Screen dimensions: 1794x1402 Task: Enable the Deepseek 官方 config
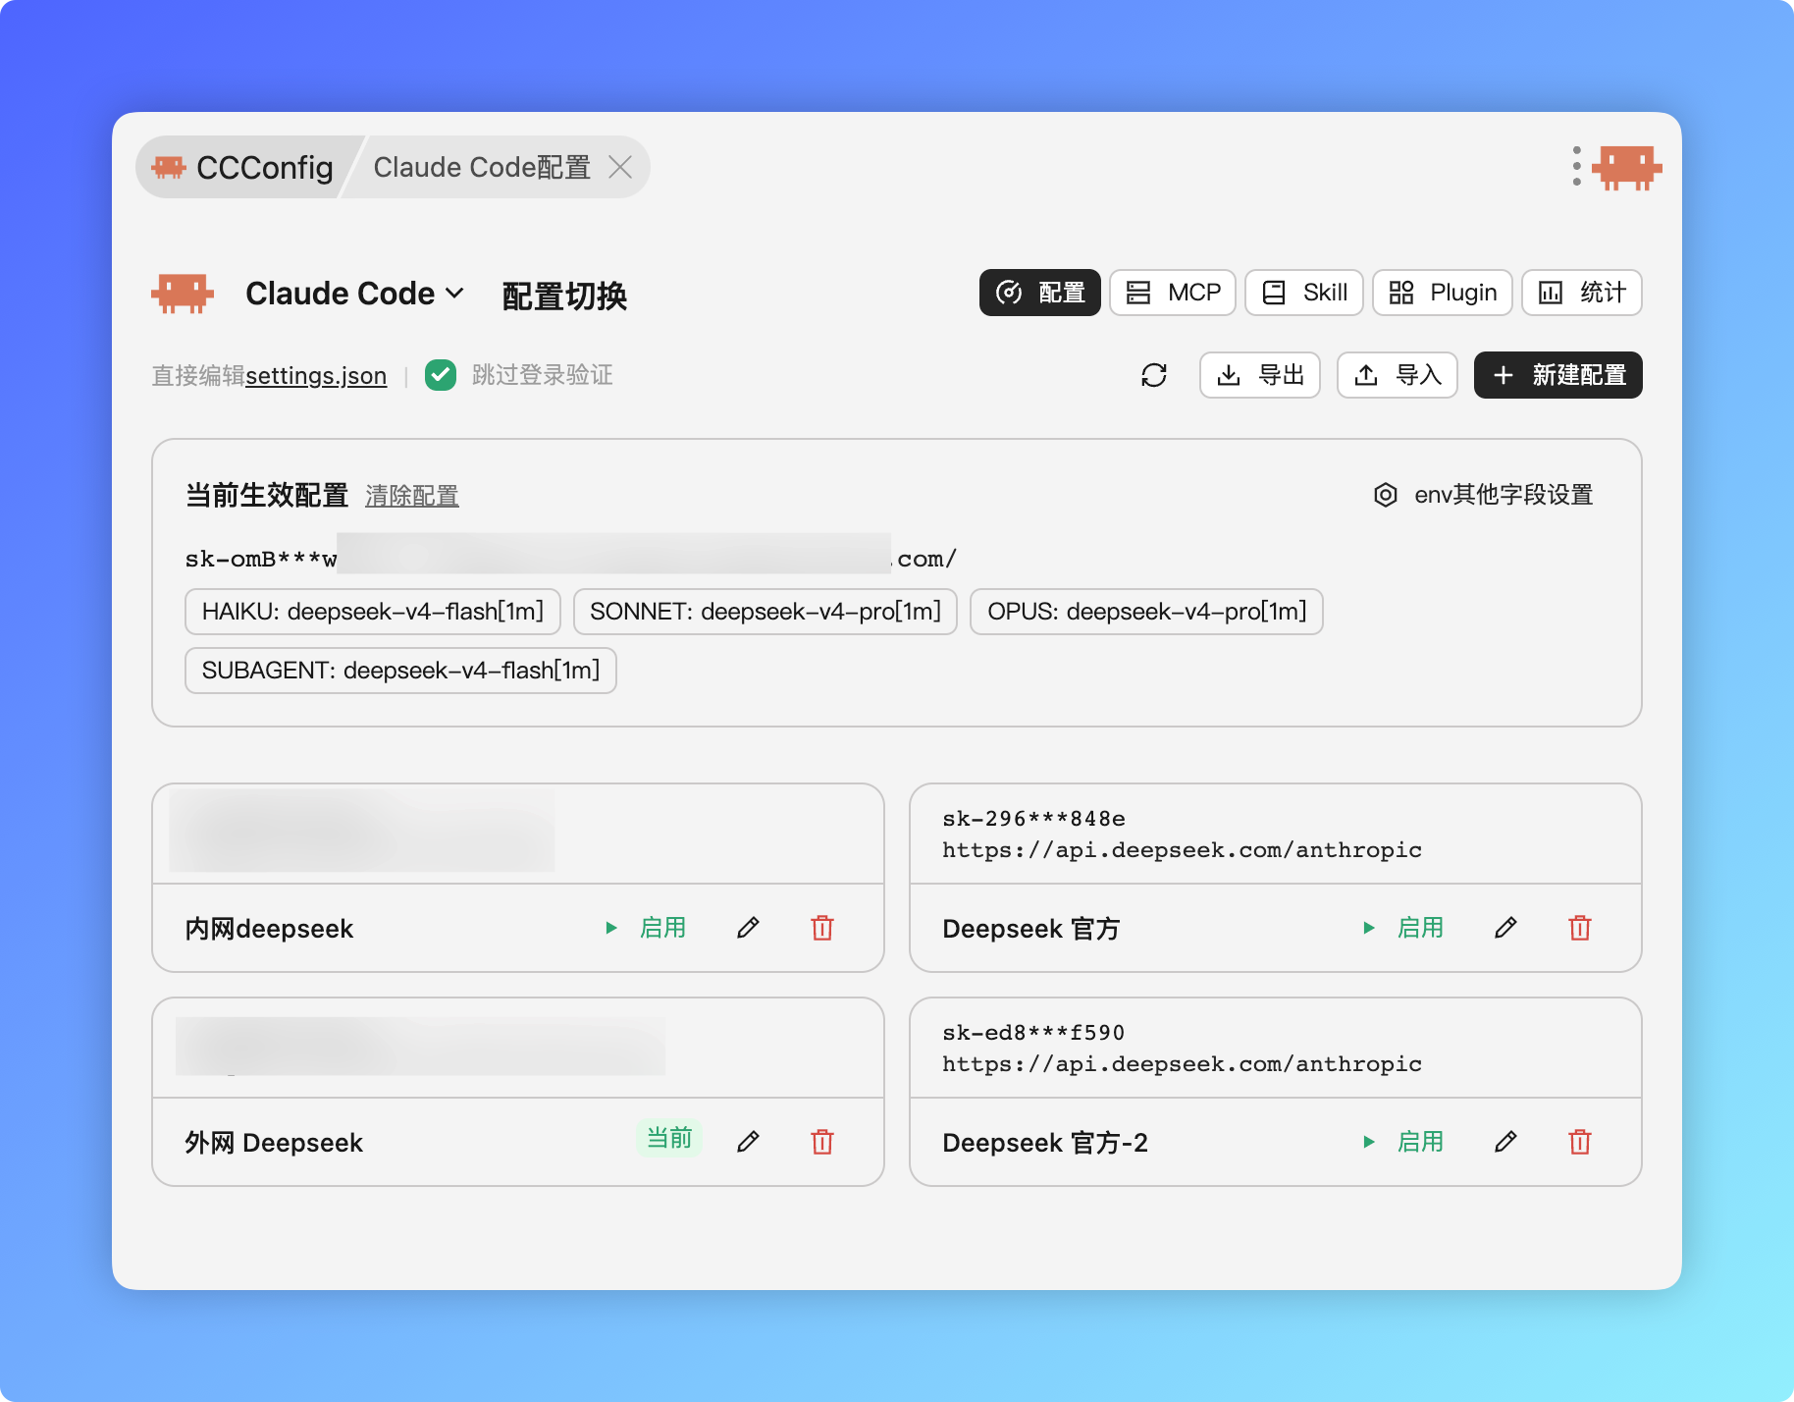[1403, 928]
